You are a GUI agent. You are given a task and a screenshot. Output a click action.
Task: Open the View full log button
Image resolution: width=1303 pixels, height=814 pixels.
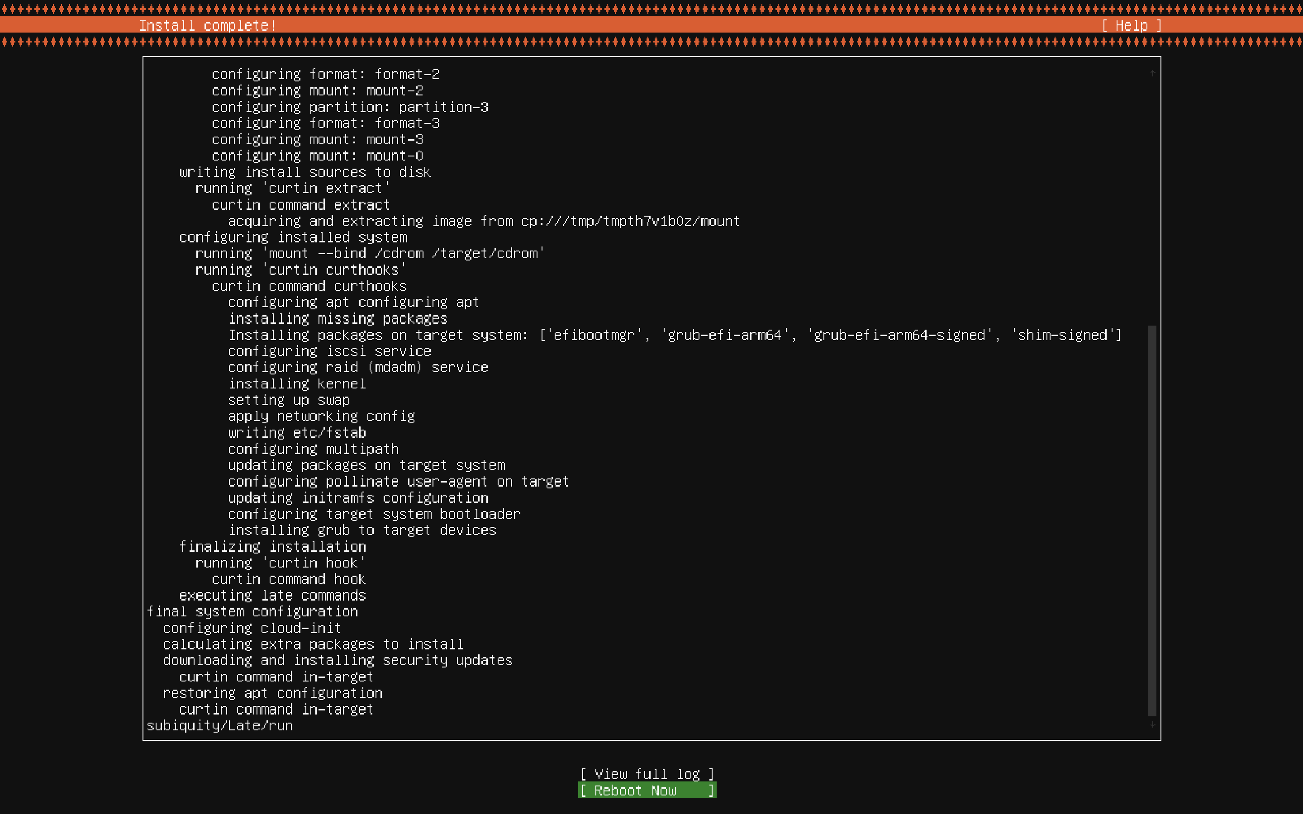click(647, 774)
